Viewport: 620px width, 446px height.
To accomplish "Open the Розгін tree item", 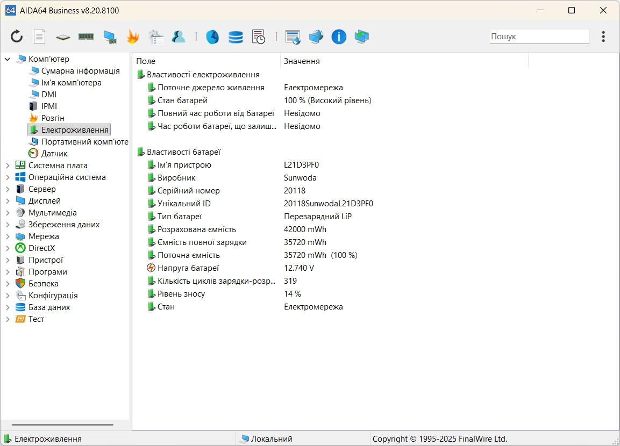I will [x=53, y=118].
